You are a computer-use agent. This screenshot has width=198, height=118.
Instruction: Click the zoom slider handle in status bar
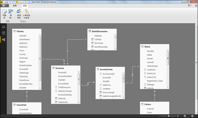tap(169, 116)
